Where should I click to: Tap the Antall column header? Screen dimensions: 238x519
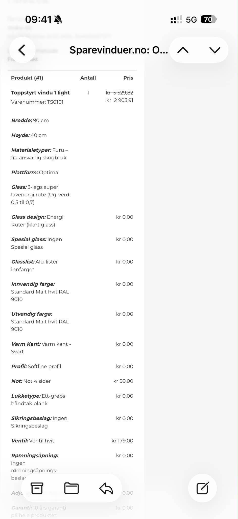point(88,78)
